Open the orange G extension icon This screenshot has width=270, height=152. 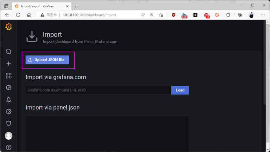coord(217,15)
